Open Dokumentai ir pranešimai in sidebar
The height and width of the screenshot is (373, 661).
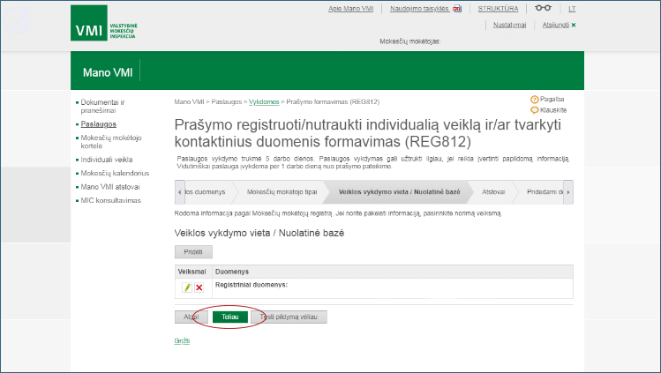pyautogui.click(x=103, y=106)
